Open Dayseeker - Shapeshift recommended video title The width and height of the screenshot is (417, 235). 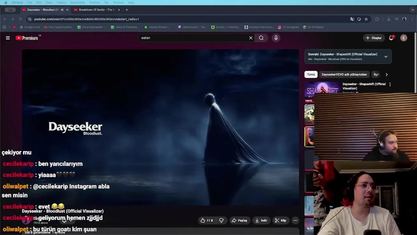(x=364, y=86)
